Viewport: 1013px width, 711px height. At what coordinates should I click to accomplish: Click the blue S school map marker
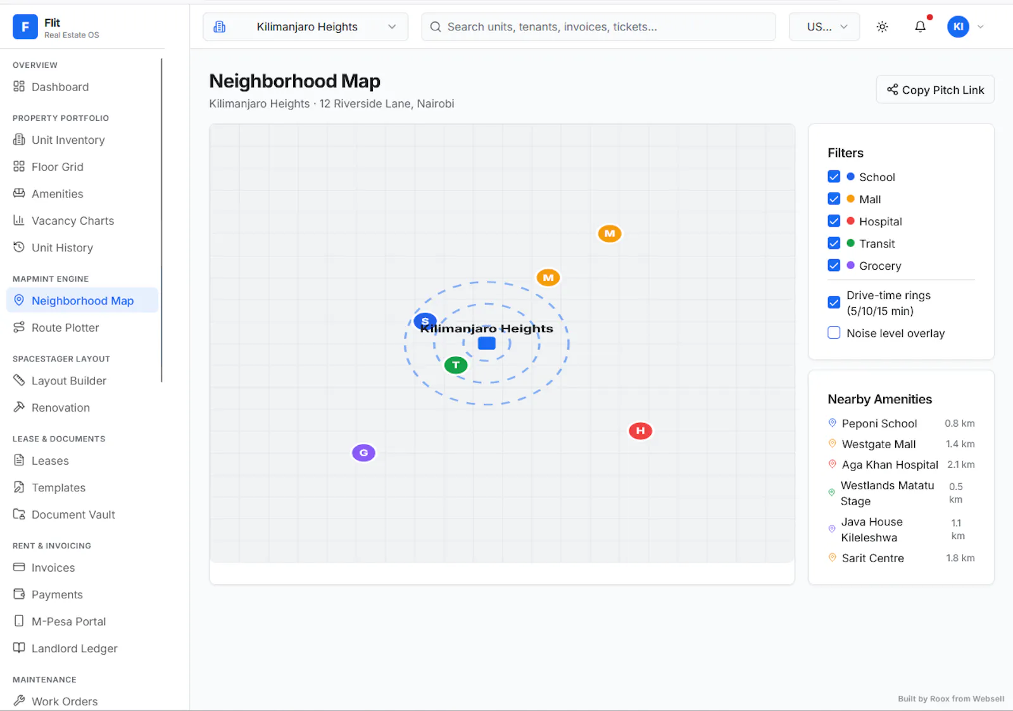pos(425,321)
